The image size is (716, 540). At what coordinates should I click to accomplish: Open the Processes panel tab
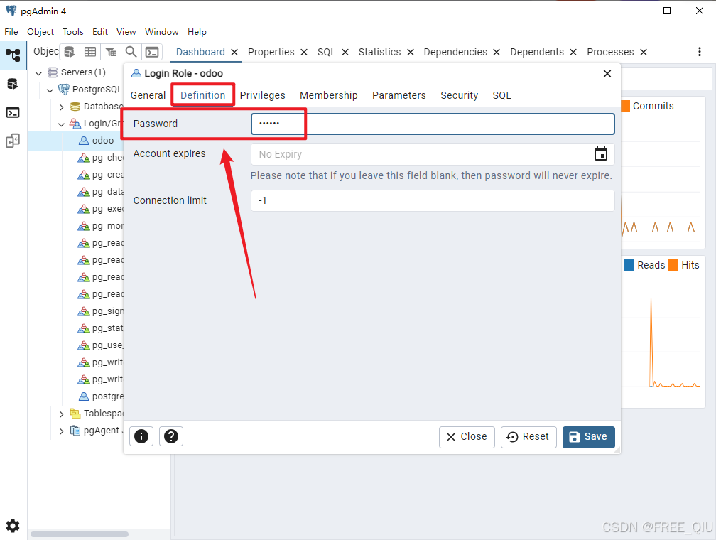click(611, 52)
